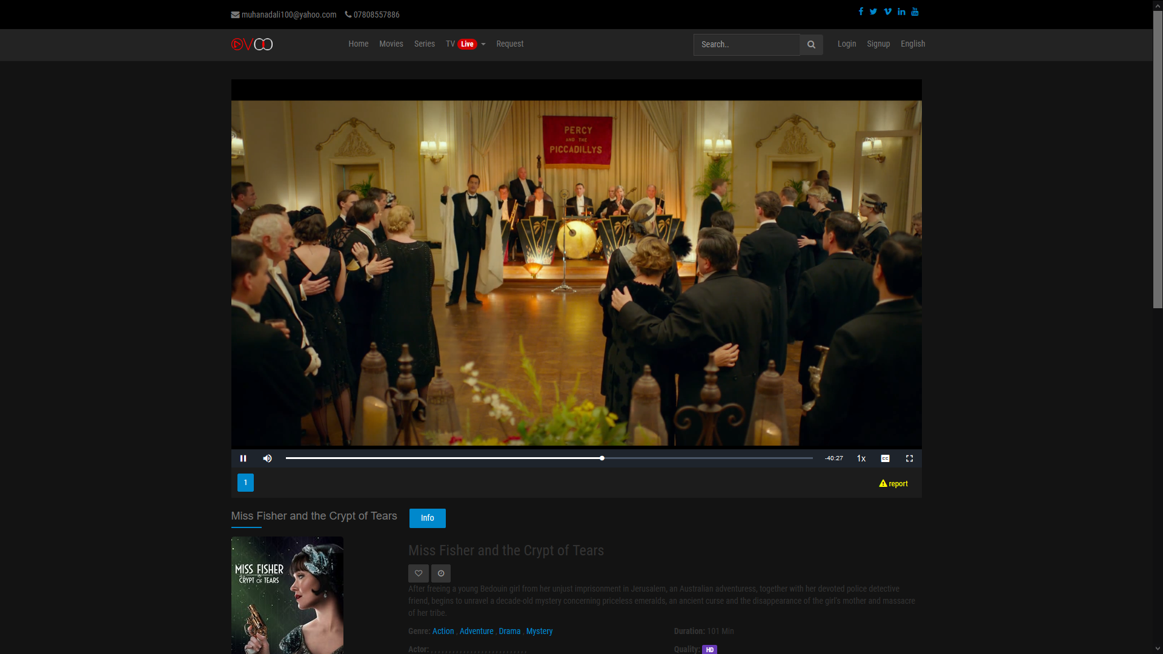This screenshot has width=1163, height=654.
Task: Click the Vimeo icon
Action: click(x=887, y=11)
